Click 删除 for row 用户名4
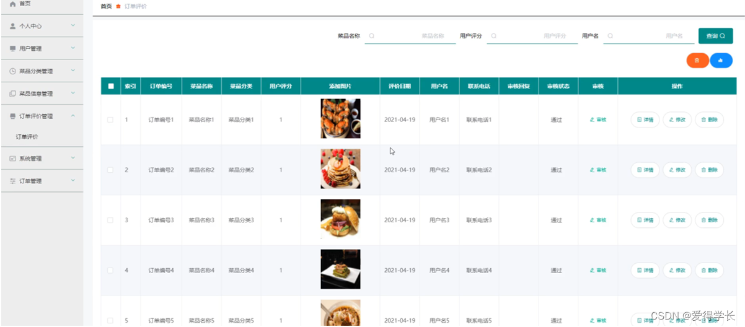Viewport: 745px width, 327px height. [709, 270]
